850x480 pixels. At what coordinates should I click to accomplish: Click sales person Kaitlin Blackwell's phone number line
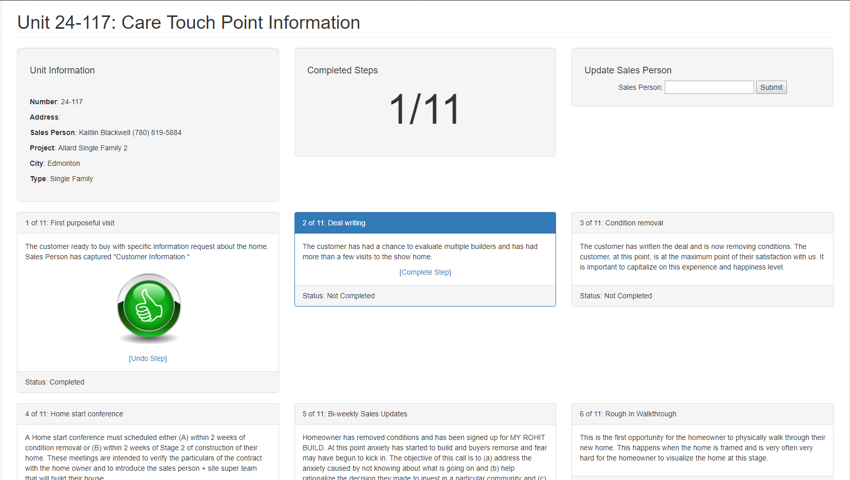[x=106, y=132]
